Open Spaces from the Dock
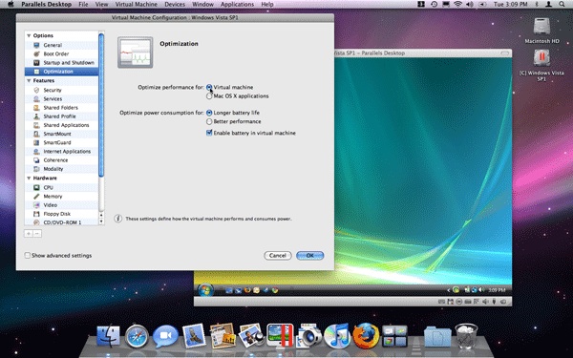573x358 pixels. pyautogui.click(x=394, y=336)
